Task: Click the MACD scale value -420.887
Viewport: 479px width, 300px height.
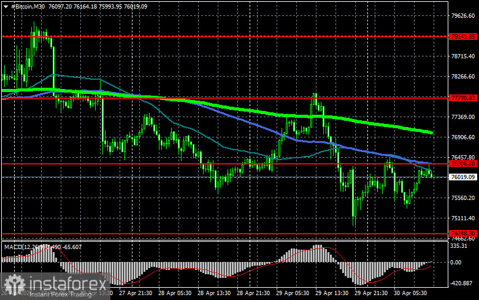Action: coord(461,283)
